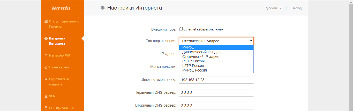Click the Ethernet cable status box icon

tap(181, 29)
